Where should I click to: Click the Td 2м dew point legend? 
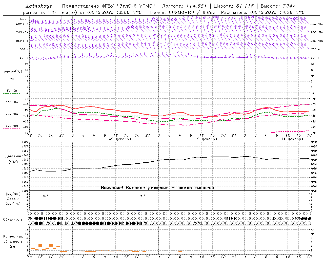[12, 91]
